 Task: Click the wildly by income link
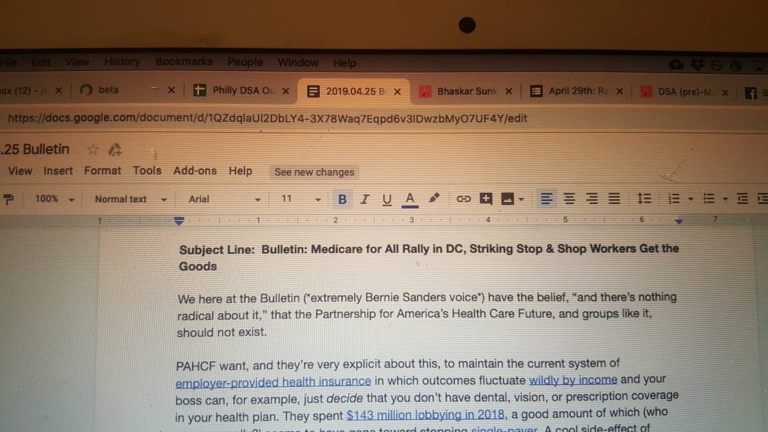(573, 380)
